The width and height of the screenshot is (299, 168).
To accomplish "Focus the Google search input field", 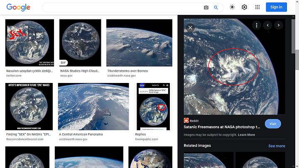I will (122, 7).
